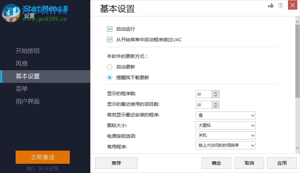Click scrollbar up arrow
The width and height of the screenshot is (300, 173).
coord(297,22)
